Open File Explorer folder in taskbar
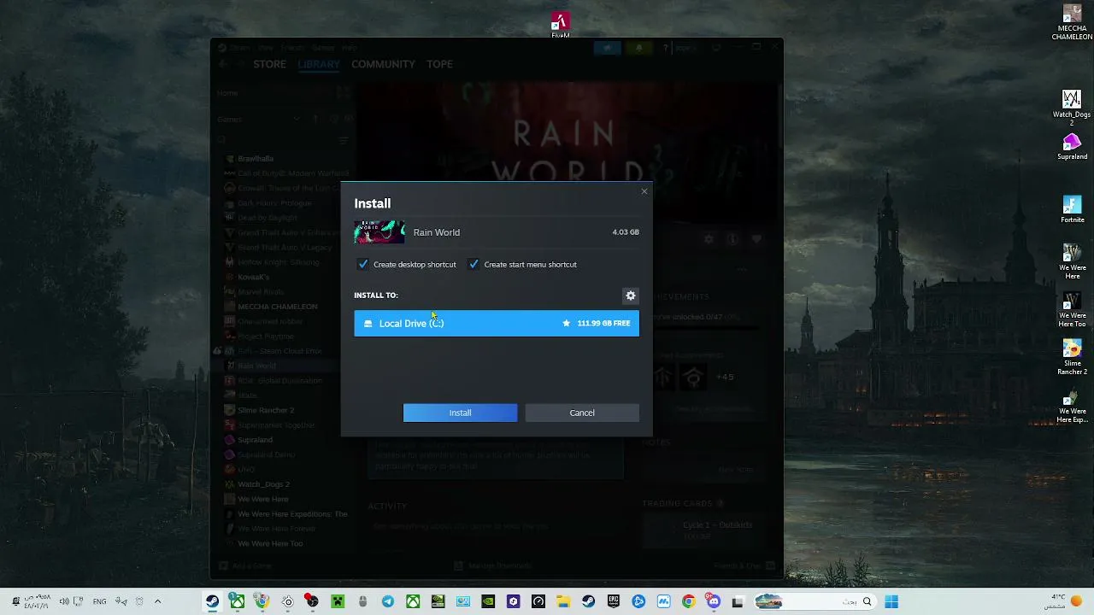 pyautogui.click(x=563, y=602)
